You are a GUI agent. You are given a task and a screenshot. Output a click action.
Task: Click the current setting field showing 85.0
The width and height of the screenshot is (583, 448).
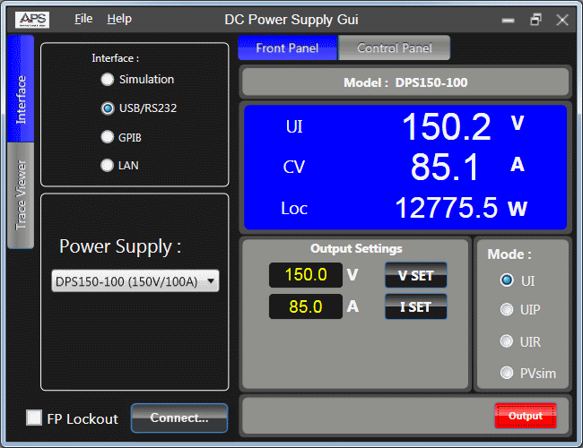[x=306, y=307]
